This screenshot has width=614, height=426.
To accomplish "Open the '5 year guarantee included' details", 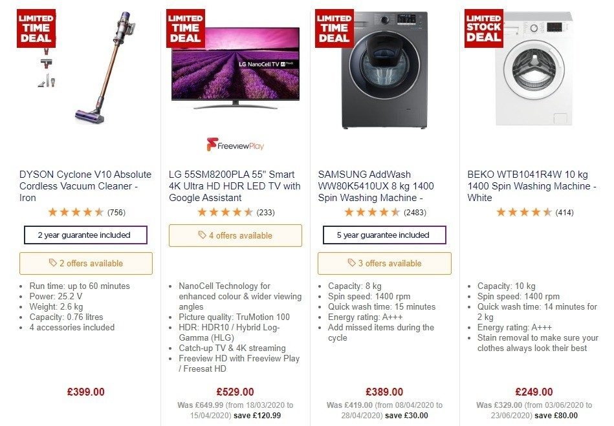I will pos(383,235).
